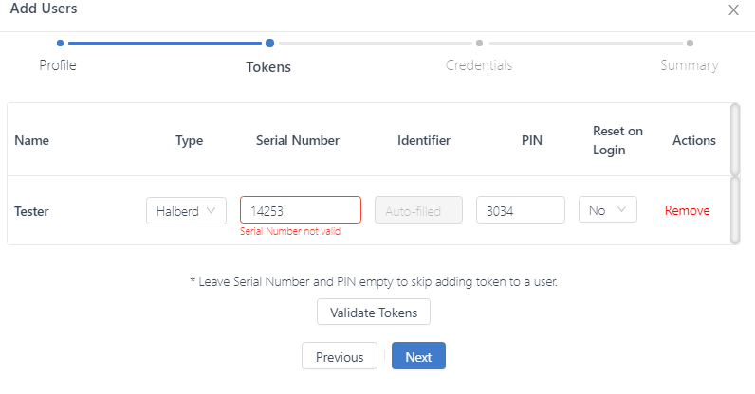Go to the Profile step label
Screen dimensions: 755x394
tap(58, 65)
